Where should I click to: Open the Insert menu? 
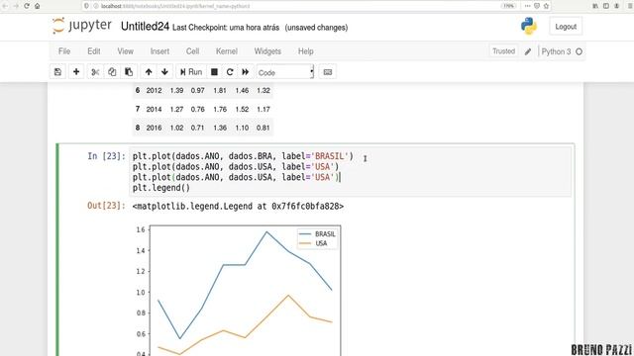coord(159,51)
